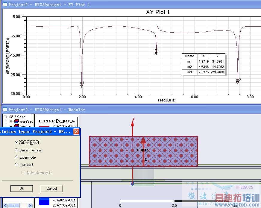Click the tree panel's horizontal scrollbar thumb
Image resolution: width=261 pixels, height=208 pixels.
pyautogui.click(x=14, y=206)
